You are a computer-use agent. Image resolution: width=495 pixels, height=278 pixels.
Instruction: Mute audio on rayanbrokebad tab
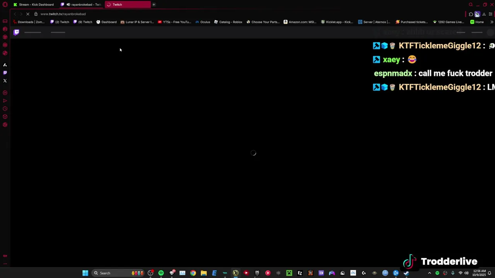click(x=68, y=5)
